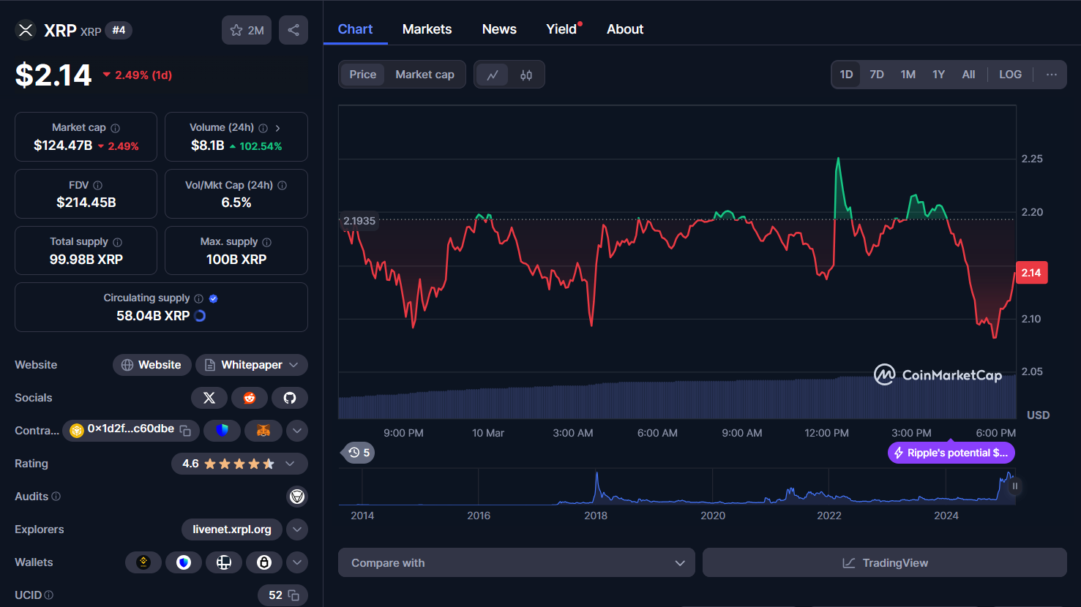Click the #4 rank badge
1081x607 pixels.
(119, 30)
